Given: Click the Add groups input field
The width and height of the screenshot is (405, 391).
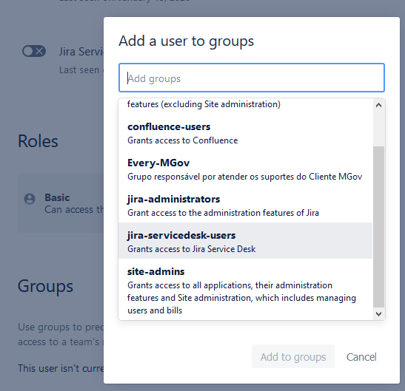Looking at the screenshot, I should click(x=252, y=78).
